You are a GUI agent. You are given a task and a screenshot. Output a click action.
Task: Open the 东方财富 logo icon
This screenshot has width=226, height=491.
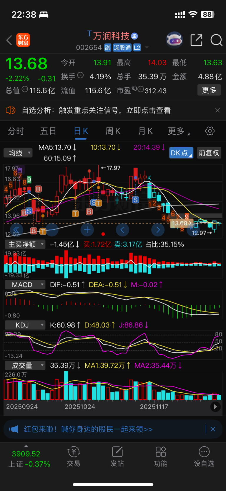tap(23, 40)
